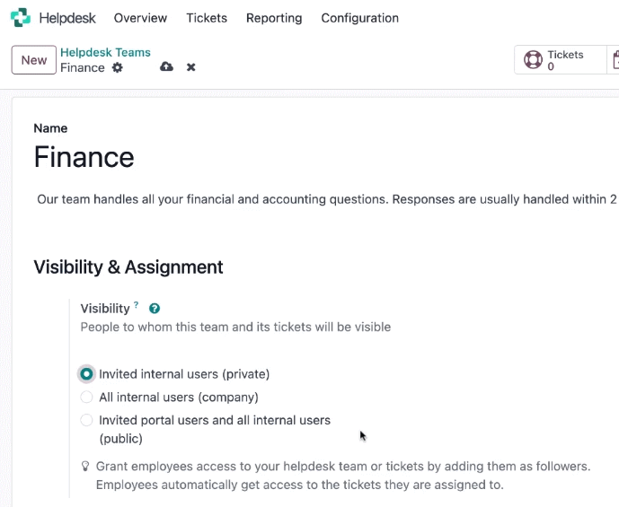The height and width of the screenshot is (507, 619).
Task: Click the lifebuoy Tickets icon
Action: 533,60
